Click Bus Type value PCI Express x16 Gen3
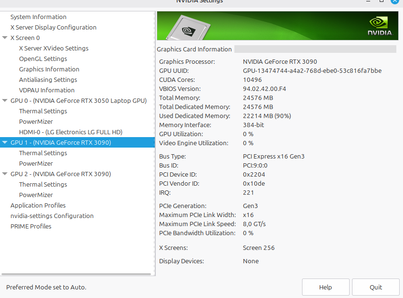The width and height of the screenshot is (403, 298). [273, 157]
